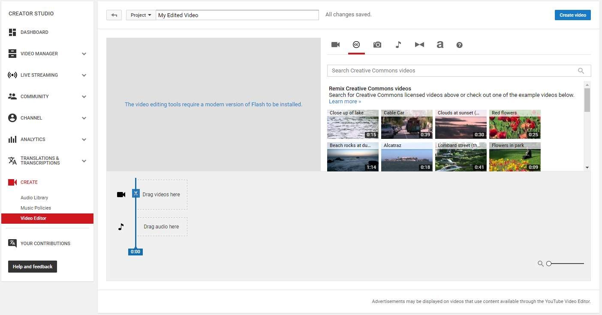Image resolution: width=602 pixels, height=315 pixels.
Task: Click the Search Creative Commons videos field
Action: pos(452,71)
